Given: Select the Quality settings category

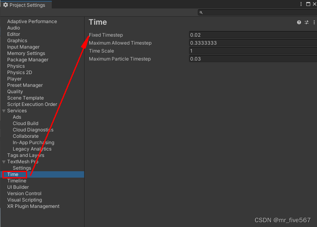Looking at the screenshot, I should click(x=15, y=92).
